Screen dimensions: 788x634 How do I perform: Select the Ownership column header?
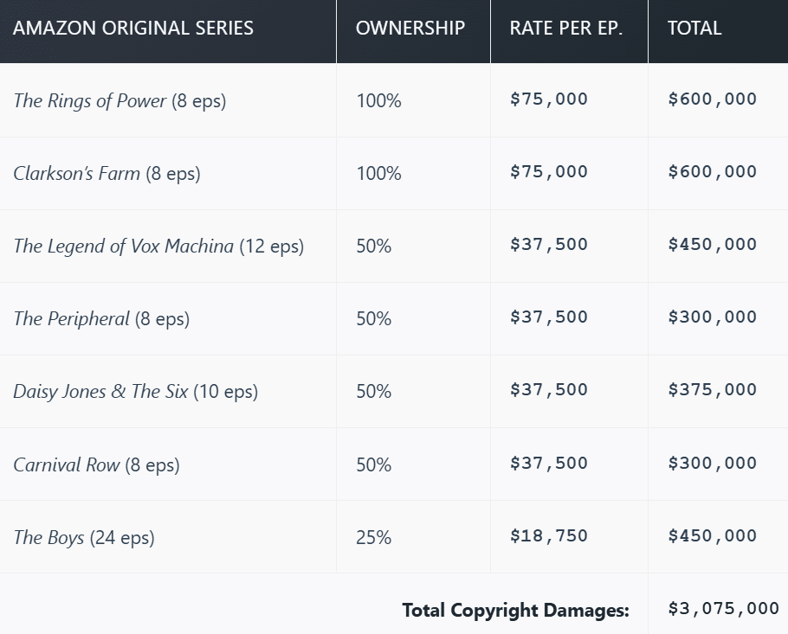coord(410,28)
